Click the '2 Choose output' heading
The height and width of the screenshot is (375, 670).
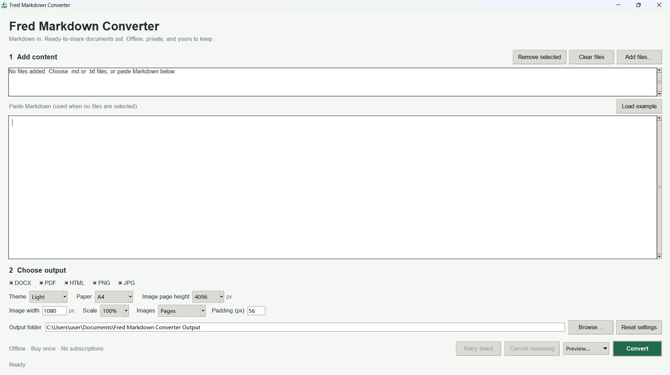point(37,271)
